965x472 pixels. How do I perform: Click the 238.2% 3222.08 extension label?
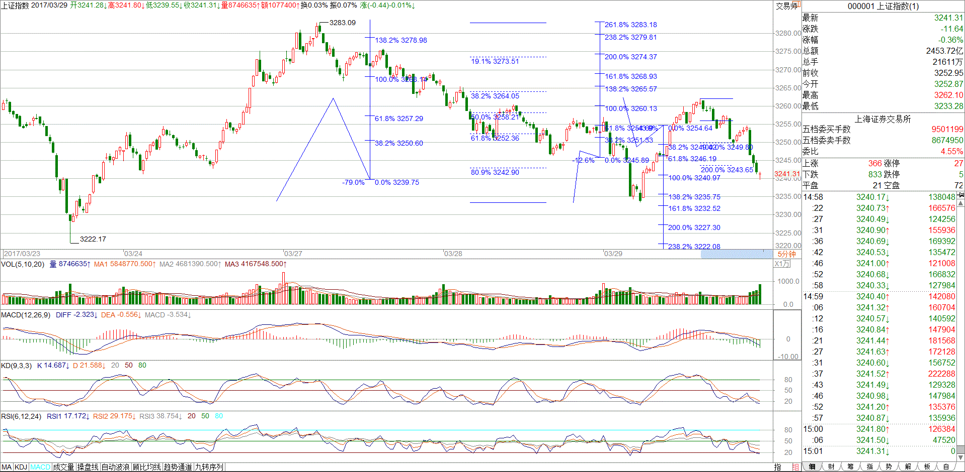694,247
